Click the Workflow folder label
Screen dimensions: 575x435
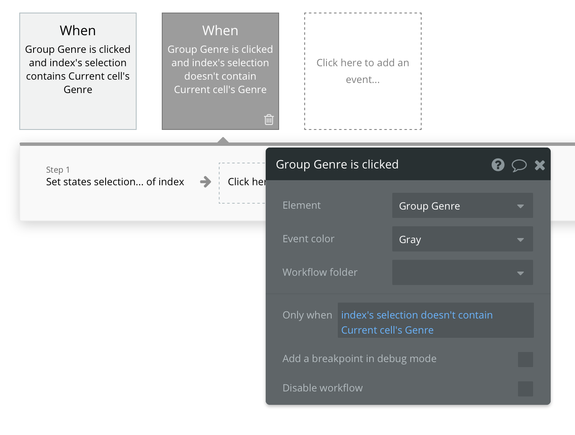pos(320,272)
